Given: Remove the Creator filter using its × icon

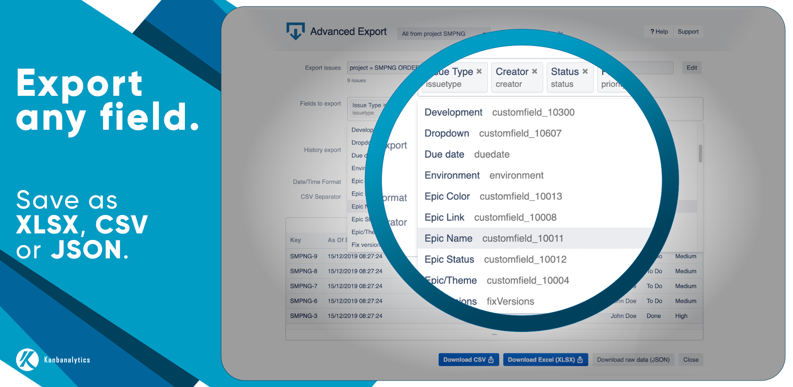Looking at the screenshot, I should tap(534, 71).
